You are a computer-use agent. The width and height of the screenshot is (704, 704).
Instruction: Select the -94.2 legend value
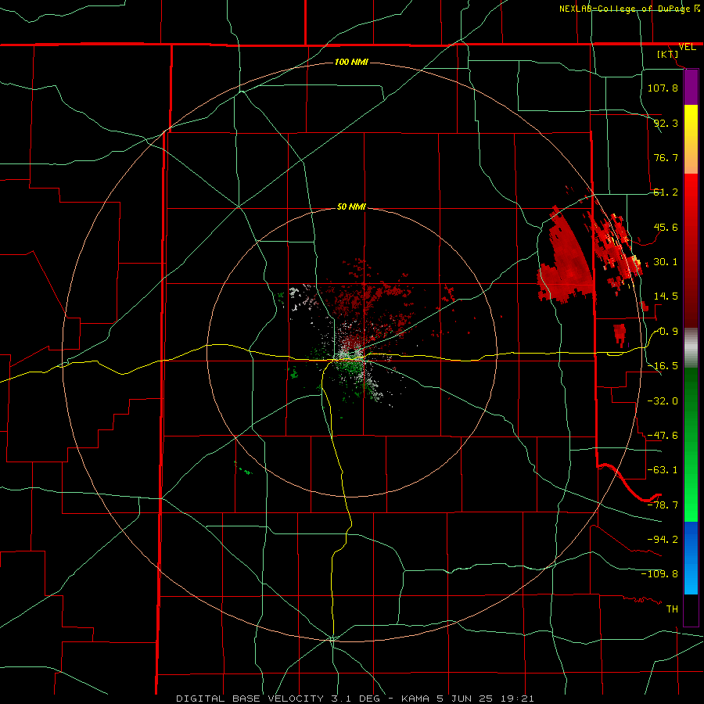(x=663, y=539)
